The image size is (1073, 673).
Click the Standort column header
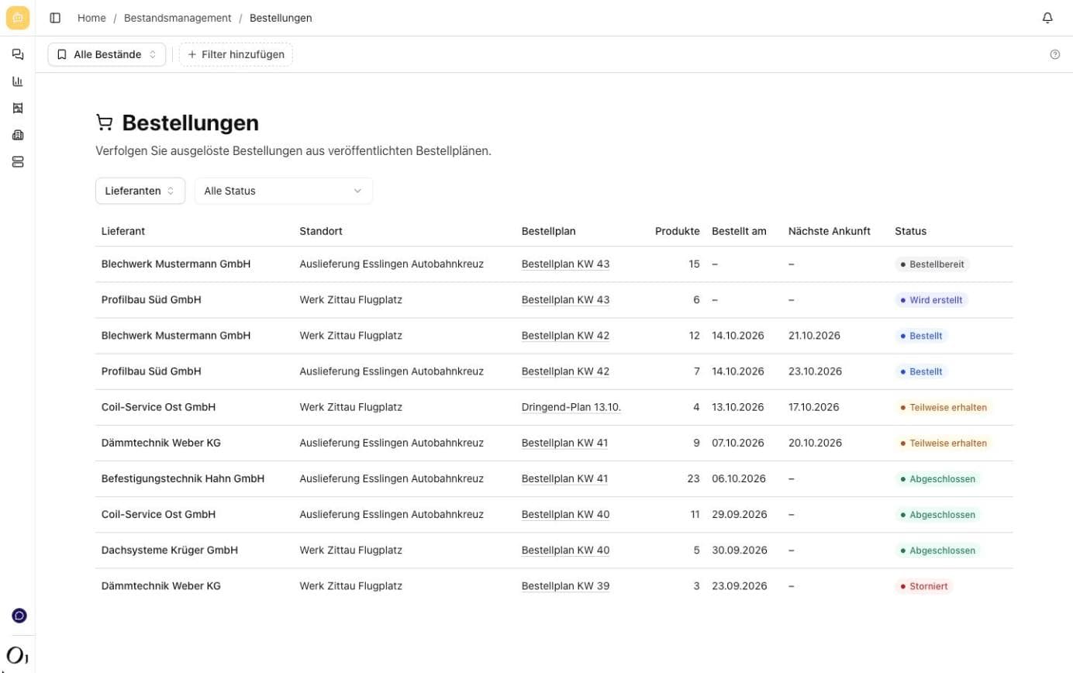(x=321, y=231)
